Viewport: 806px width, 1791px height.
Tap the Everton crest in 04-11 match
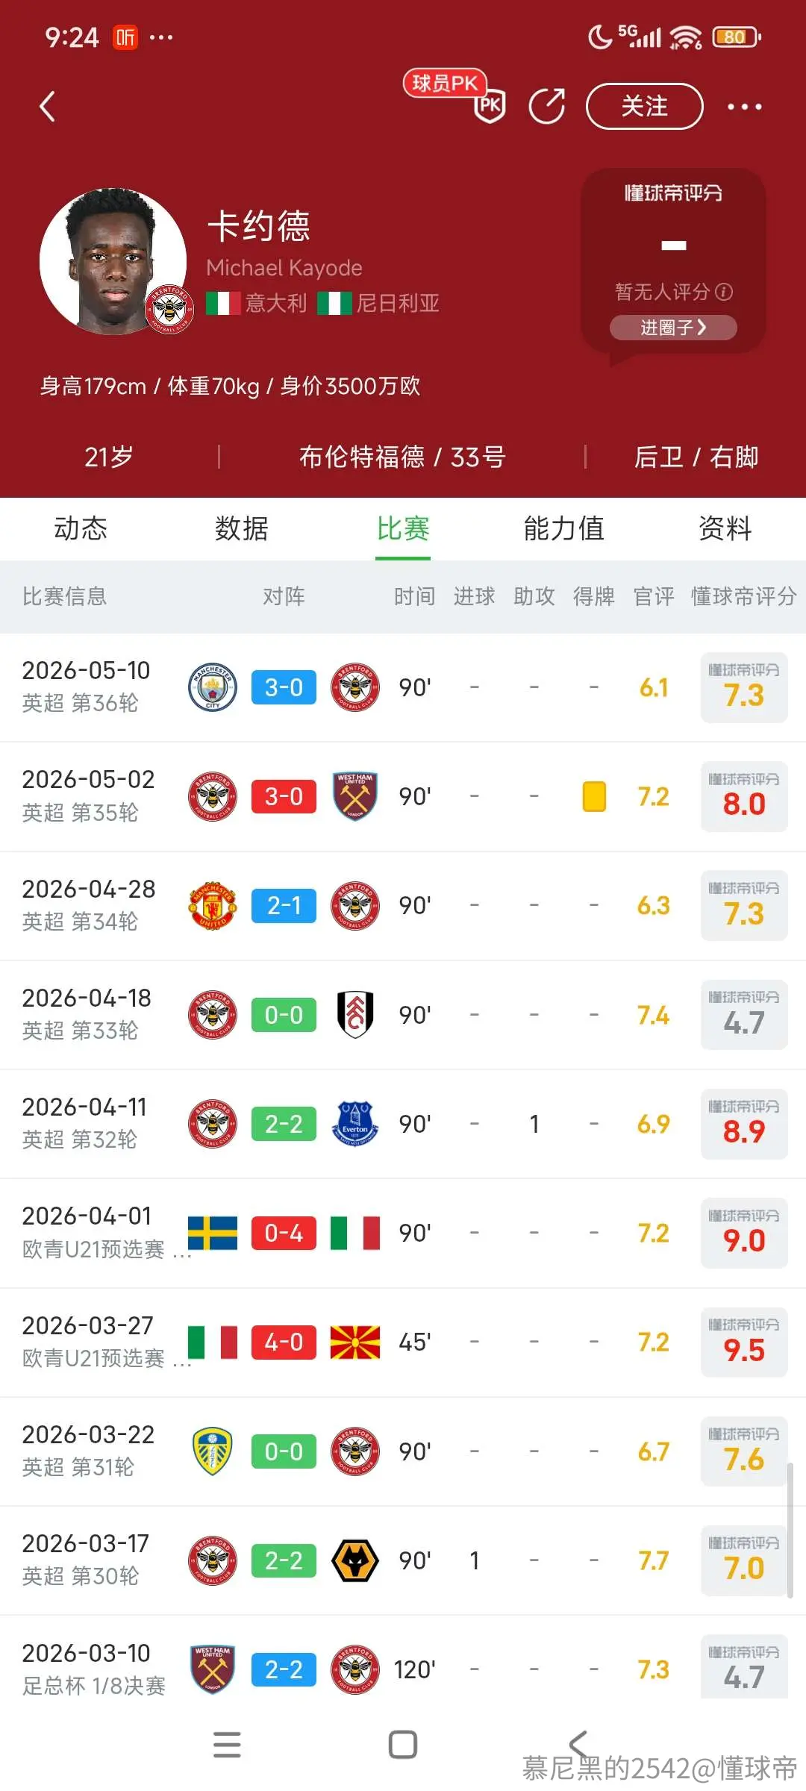tap(355, 1123)
